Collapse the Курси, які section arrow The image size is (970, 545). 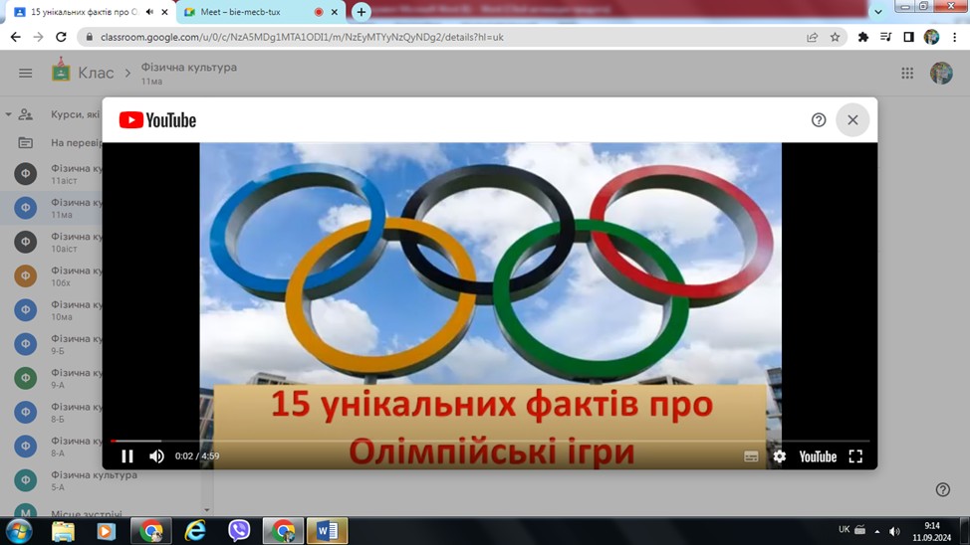pyautogui.click(x=8, y=114)
